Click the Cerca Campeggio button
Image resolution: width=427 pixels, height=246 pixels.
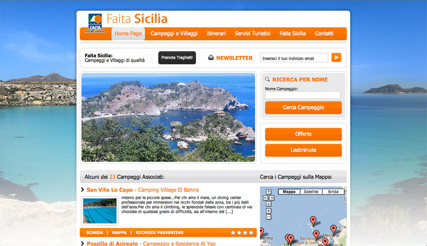[303, 108]
